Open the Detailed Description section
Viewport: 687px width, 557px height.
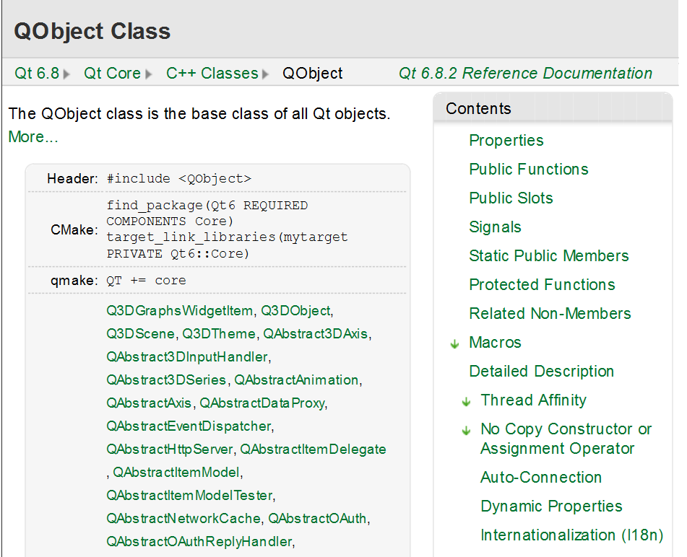pos(541,371)
